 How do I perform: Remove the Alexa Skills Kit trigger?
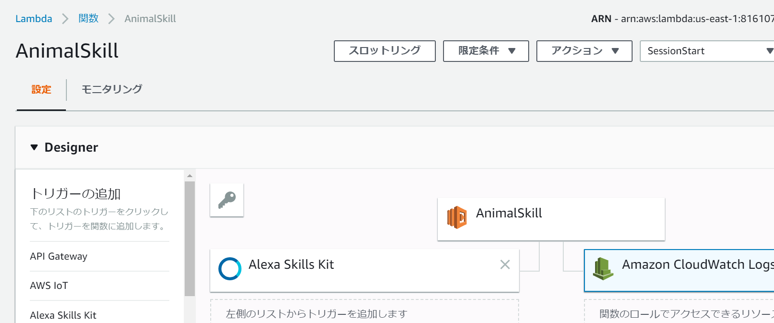coord(505,264)
